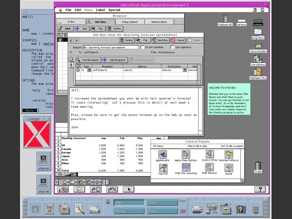Open the Special menu
Image resolution: width=292 pixels, height=219 pixels.
[x=115, y=10]
